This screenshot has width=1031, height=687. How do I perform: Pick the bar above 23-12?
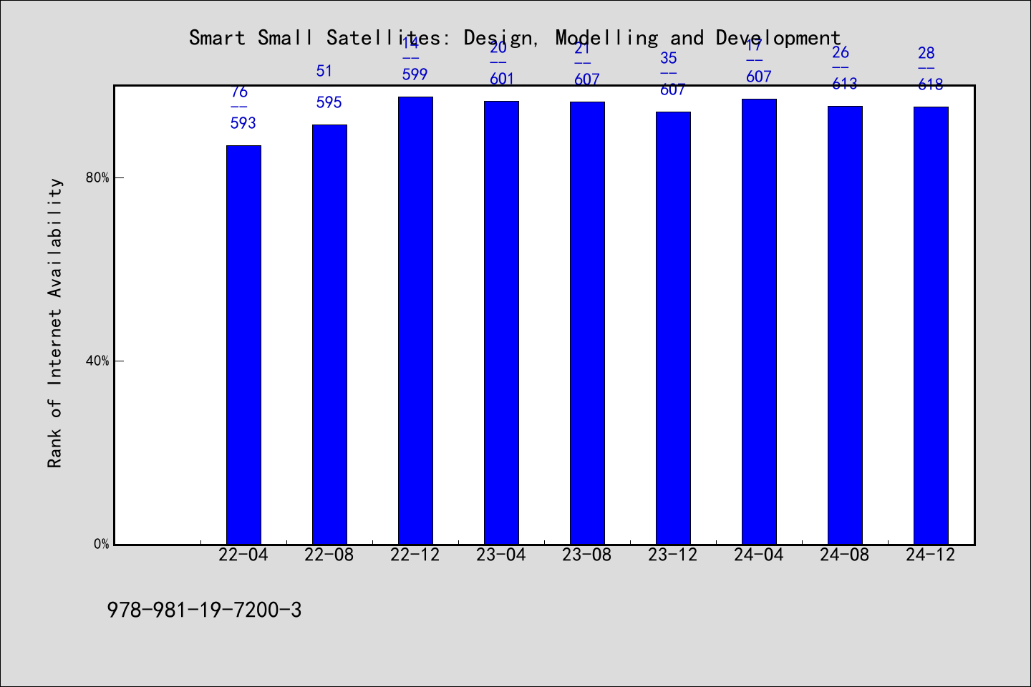(x=673, y=328)
